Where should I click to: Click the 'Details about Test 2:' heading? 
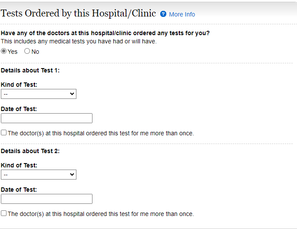coord(30,151)
